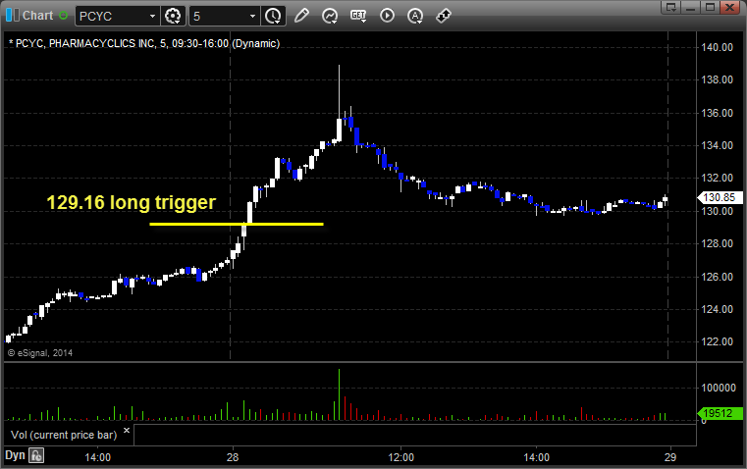Click the 100000 volume axis label
The image size is (747, 469).
719,388
